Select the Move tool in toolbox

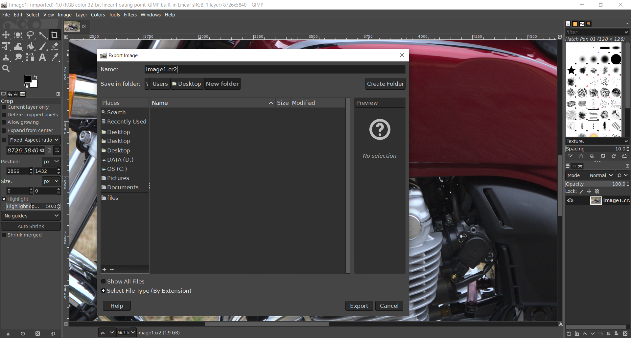click(x=6, y=35)
